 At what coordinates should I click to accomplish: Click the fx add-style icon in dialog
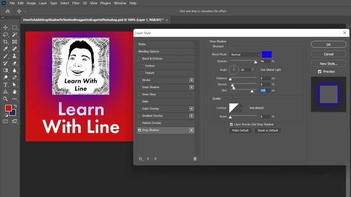coord(140,159)
